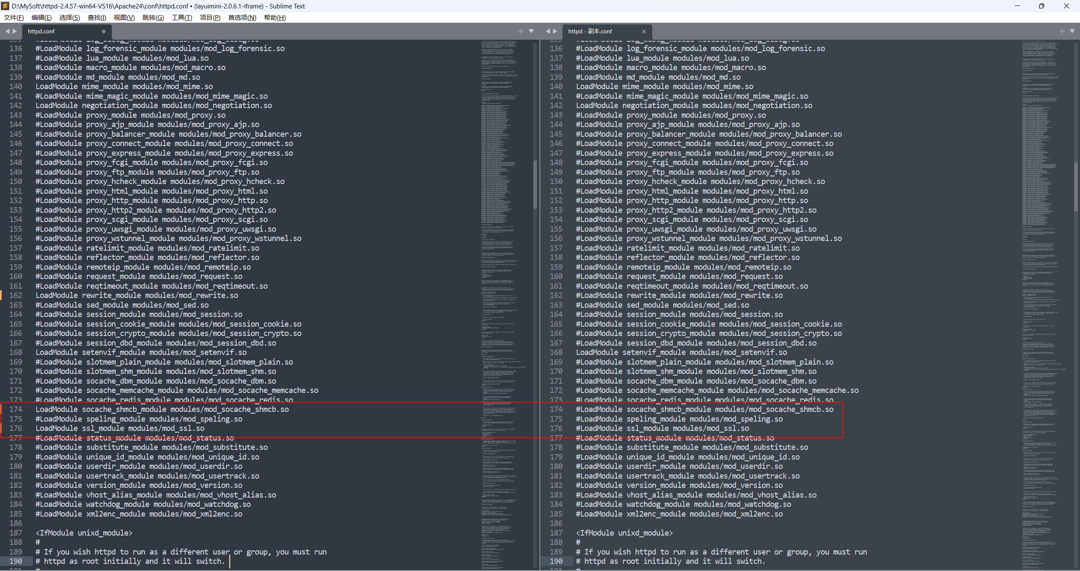Image resolution: width=1080 pixels, height=571 pixels.
Task: Click left pane next tab arrow
Action: tap(15, 31)
